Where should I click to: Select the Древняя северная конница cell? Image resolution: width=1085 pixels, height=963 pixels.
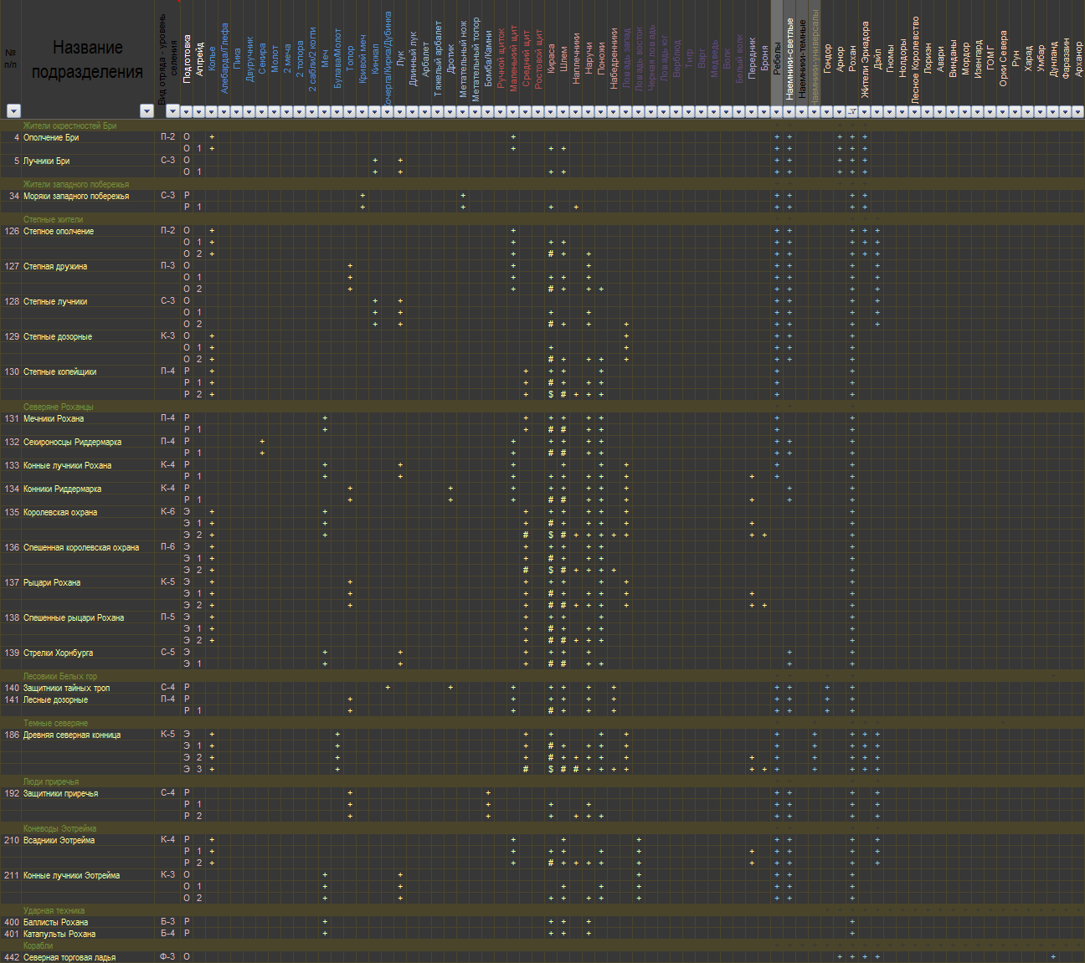point(87,735)
